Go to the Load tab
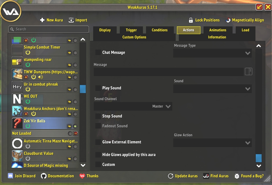Image resolution: width=272 pixels, height=185 pixels. (245, 30)
